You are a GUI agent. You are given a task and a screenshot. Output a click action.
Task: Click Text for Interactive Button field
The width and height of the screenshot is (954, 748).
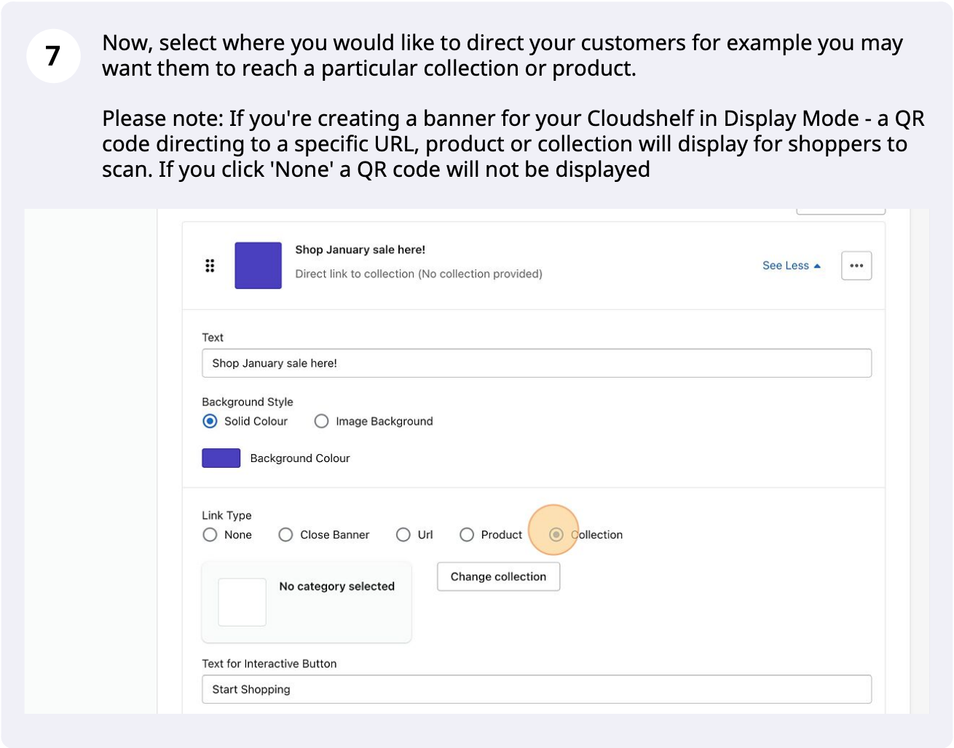coord(537,689)
